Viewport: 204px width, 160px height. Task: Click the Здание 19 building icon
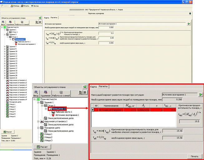(x=7, y=73)
